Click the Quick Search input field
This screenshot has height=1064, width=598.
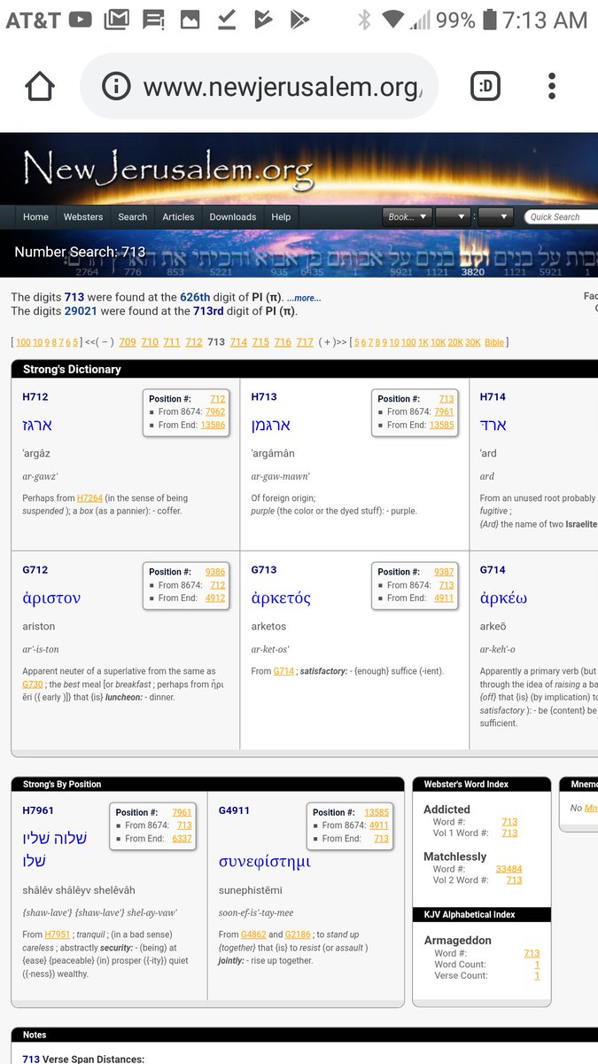click(562, 216)
